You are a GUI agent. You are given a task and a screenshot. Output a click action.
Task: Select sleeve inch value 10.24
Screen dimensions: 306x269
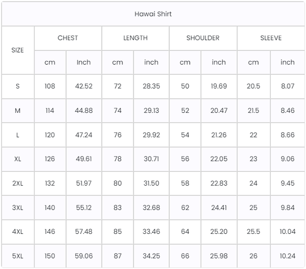click(288, 256)
